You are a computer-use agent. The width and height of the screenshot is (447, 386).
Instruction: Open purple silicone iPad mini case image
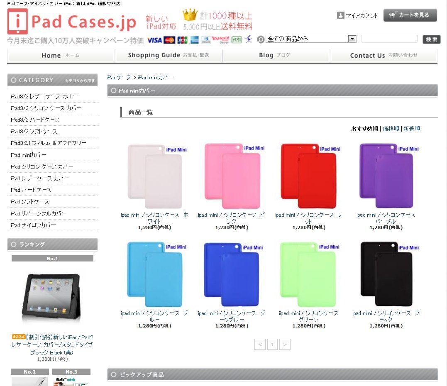point(386,176)
